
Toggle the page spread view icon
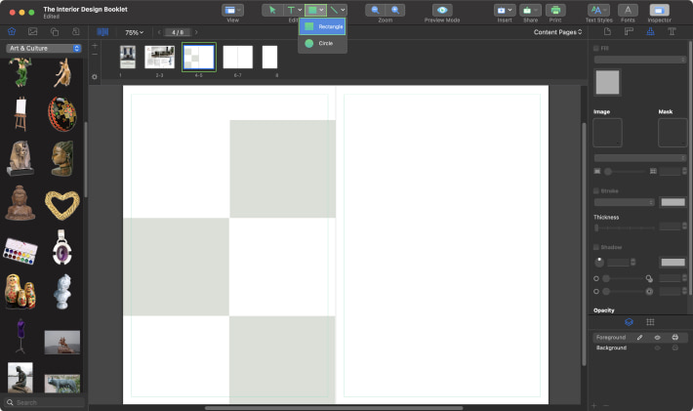[102, 32]
